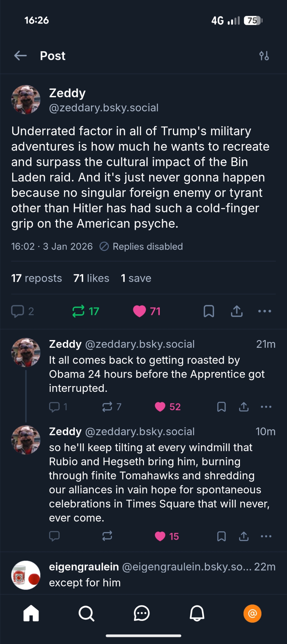Open more options on windmill reply

click(x=266, y=536)
